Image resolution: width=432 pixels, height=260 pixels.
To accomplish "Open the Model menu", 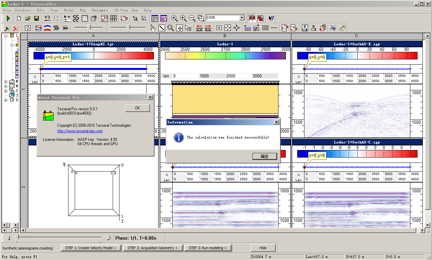I will point(69,10).
